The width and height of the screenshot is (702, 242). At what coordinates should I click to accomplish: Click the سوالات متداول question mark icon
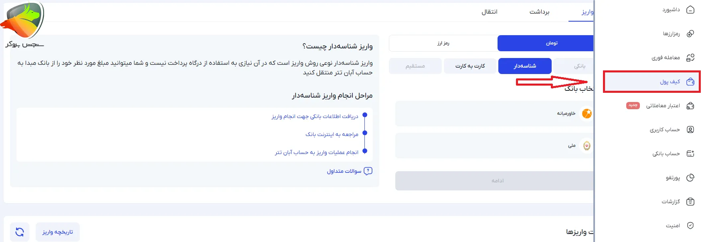click(x=368, y=171)
